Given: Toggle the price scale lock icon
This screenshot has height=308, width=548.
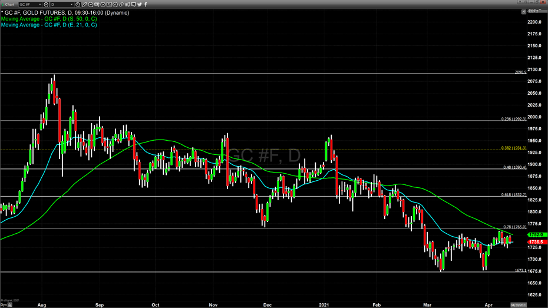Looking at the screenshot, I should (x=524, y=12).
